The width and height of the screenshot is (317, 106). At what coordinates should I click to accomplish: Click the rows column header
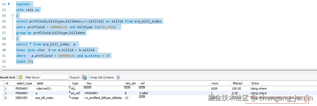pos(215,83)
